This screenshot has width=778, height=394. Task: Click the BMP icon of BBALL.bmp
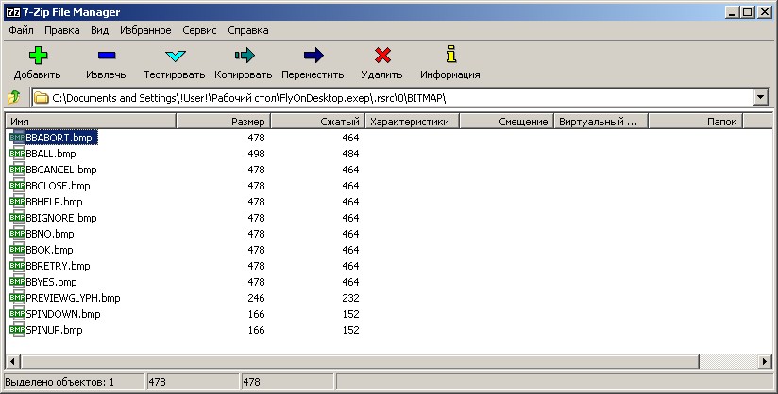pos(17,154)
